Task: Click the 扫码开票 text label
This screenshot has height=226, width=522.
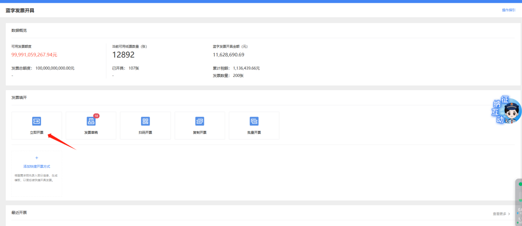Action: (x=145, y=133)
